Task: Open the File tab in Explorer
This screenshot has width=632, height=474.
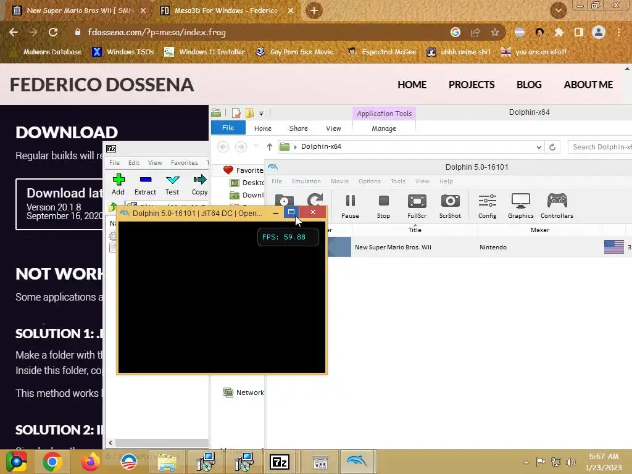Action: (x=228, y=128)
